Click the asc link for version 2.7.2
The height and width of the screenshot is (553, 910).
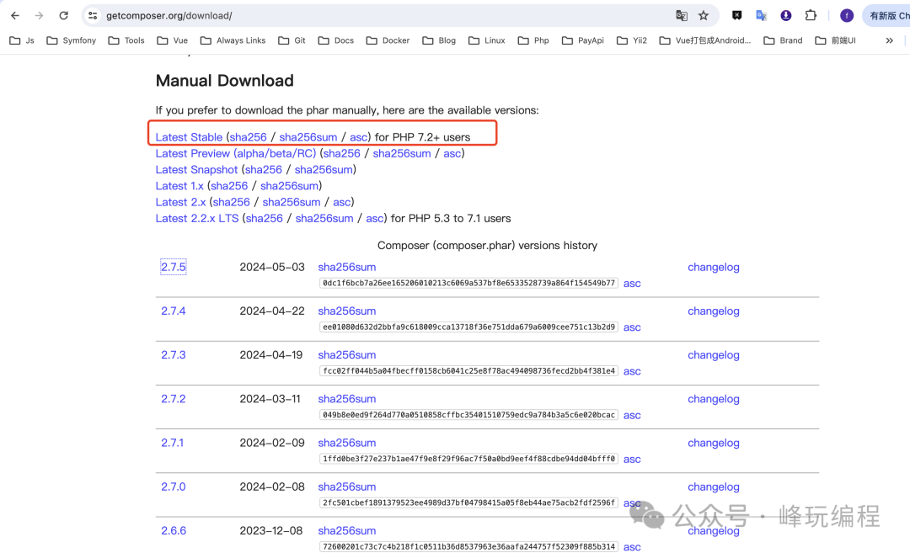point(632,415)
